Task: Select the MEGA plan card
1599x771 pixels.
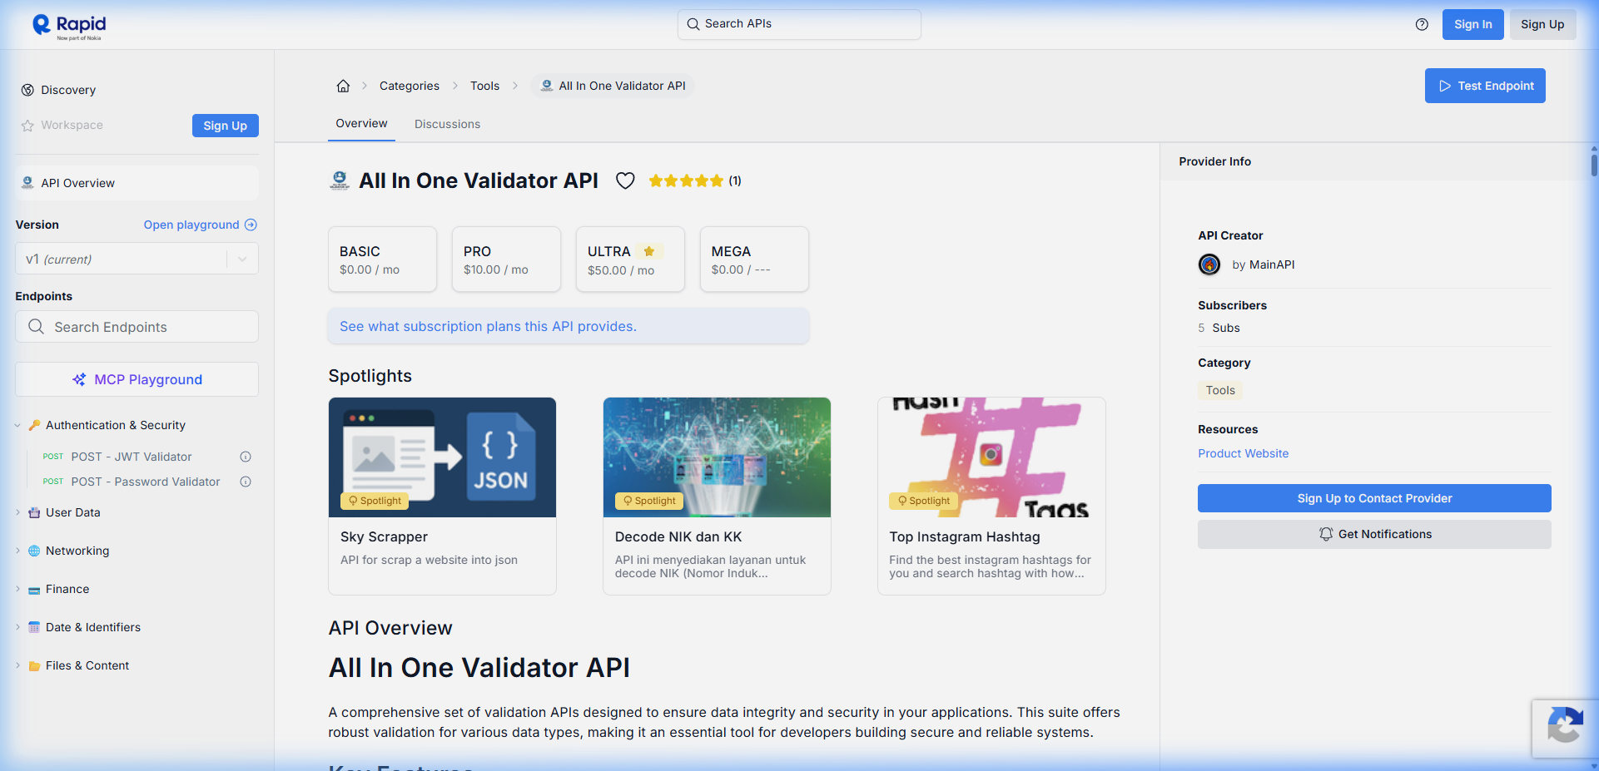Action: 754,259
